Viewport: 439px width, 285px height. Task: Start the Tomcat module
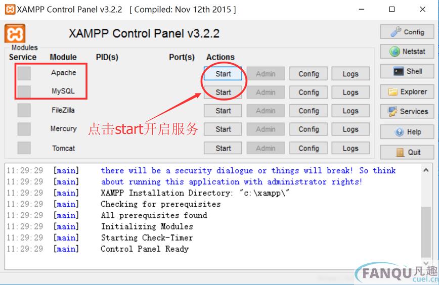[x=223, y=148]
